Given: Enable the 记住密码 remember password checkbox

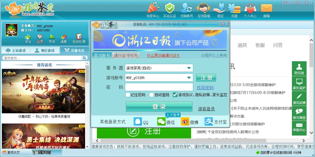Looking at the screenshot, I should pyautogui.click(x=128, y=95).
